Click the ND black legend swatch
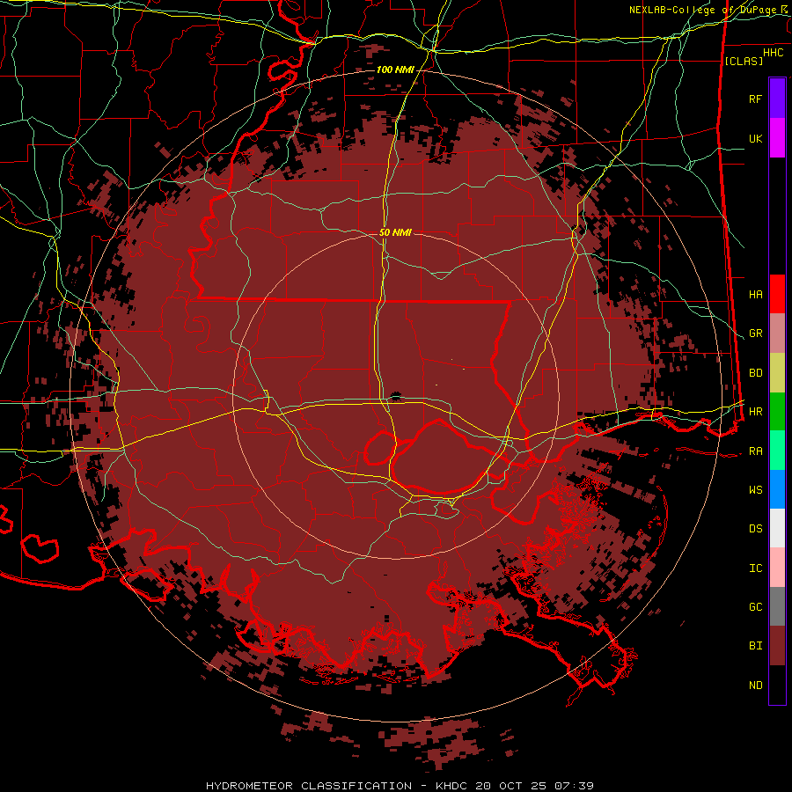Image resolution: width=792 pixels, height=792 pixels. pyautogui.click(x=777, y=685)
